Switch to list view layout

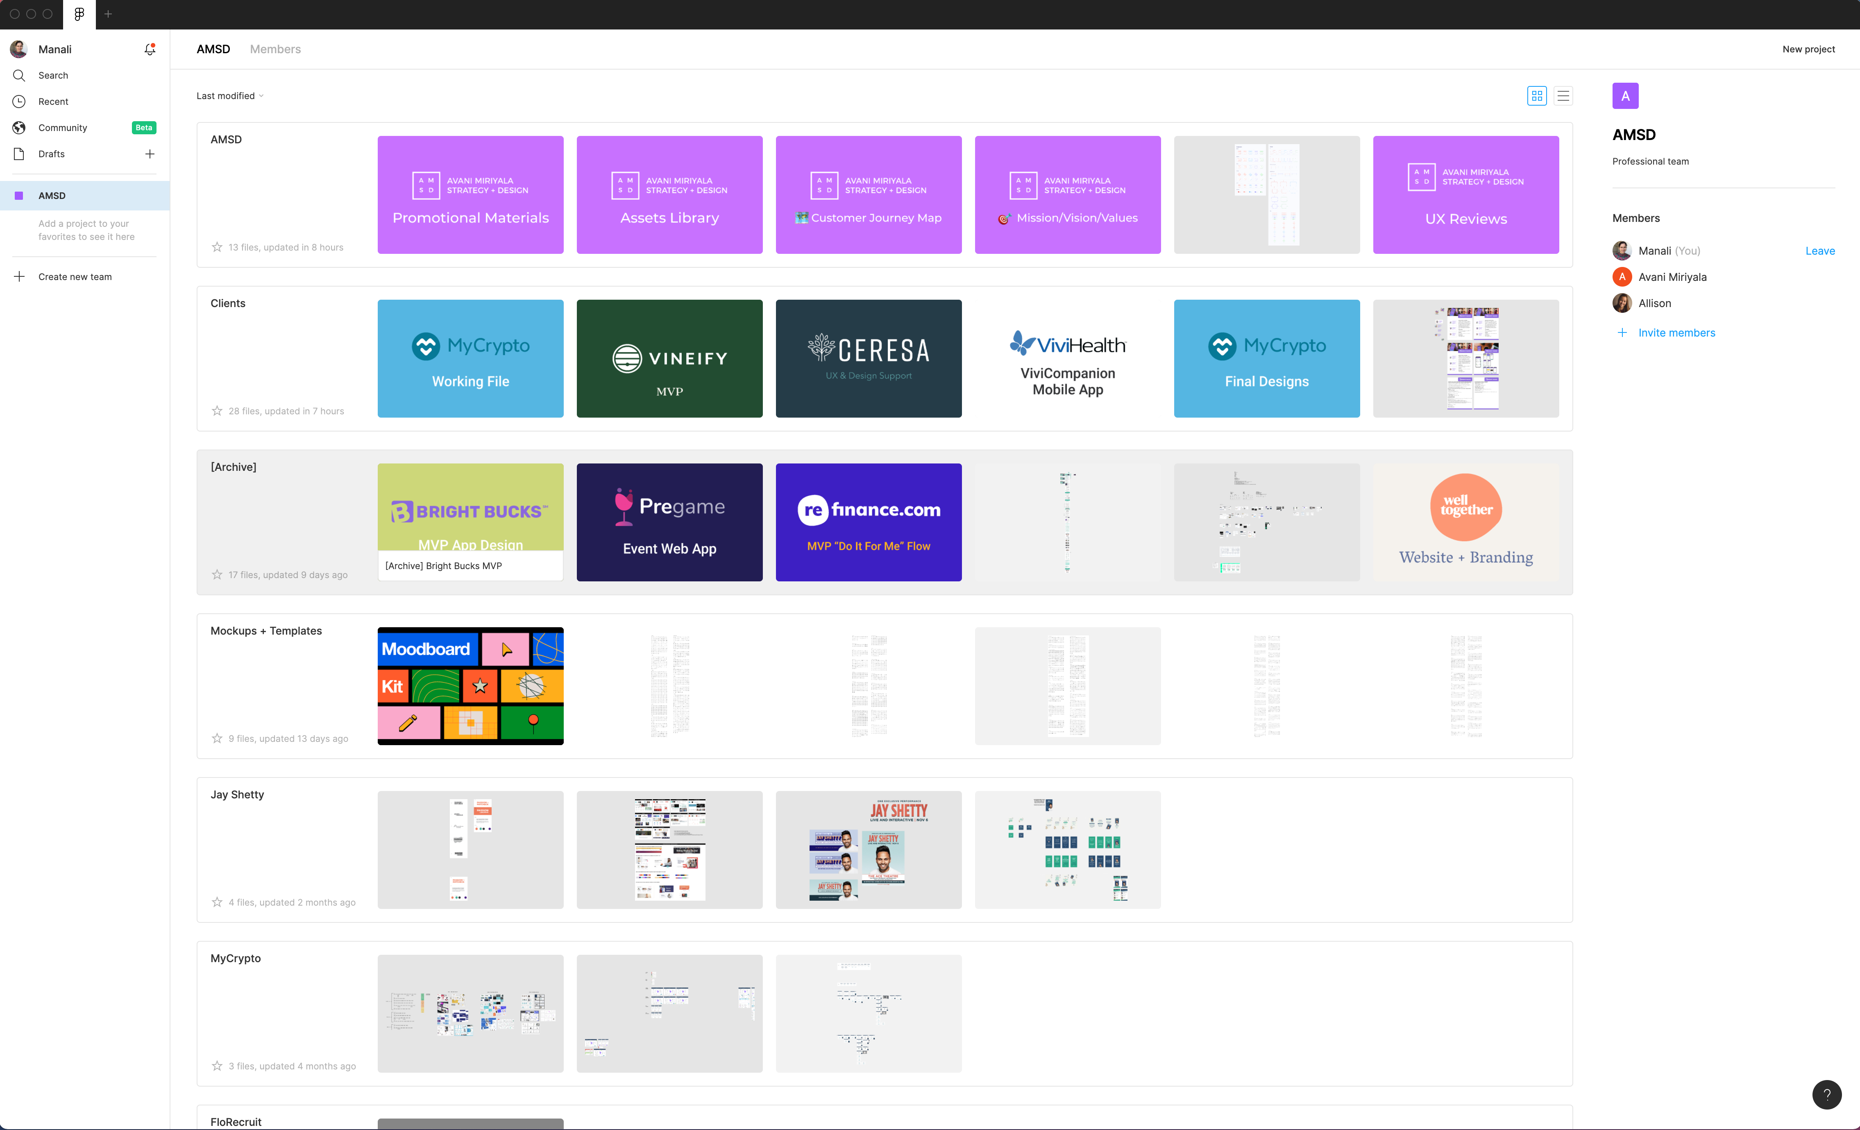[x=1563, y=96]
